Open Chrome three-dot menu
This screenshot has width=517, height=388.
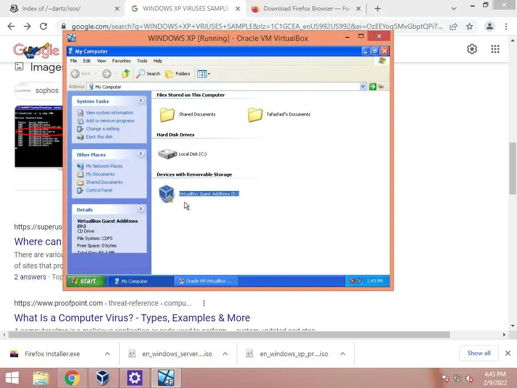pyautogui.click(x=506, y=26)
